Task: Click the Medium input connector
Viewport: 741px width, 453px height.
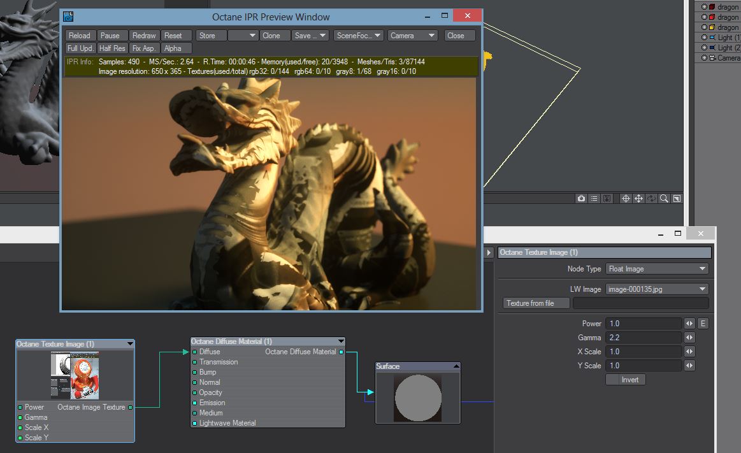Action: point(195,413)
